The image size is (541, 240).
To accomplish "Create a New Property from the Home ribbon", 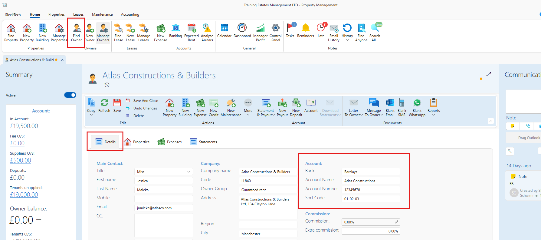I will (x=27, y=33).
